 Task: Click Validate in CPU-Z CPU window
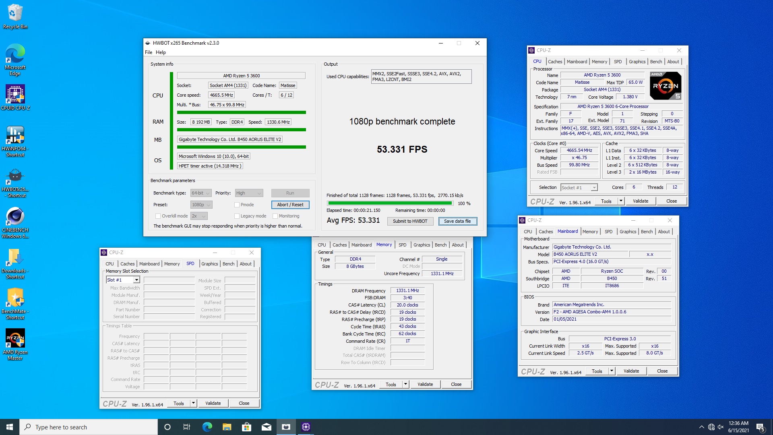click(641, 201)
